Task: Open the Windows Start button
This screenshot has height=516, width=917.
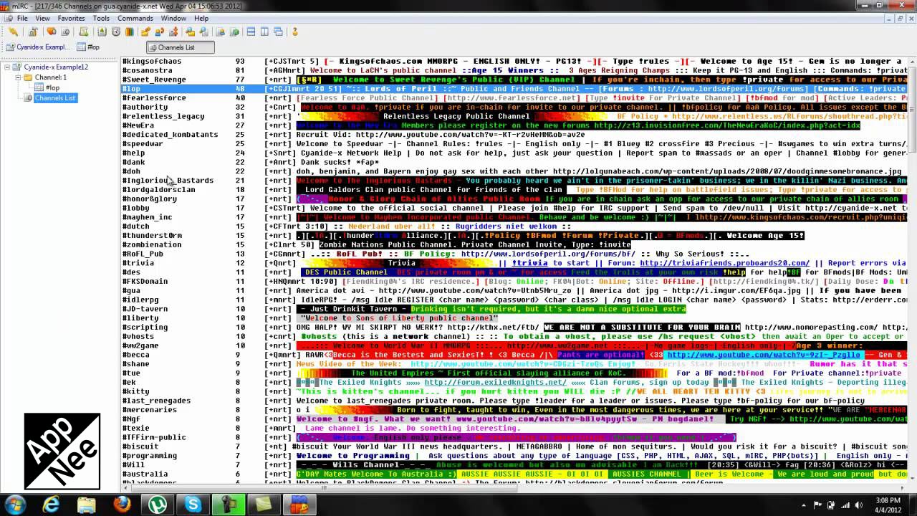Action: [x=16, y=505]
